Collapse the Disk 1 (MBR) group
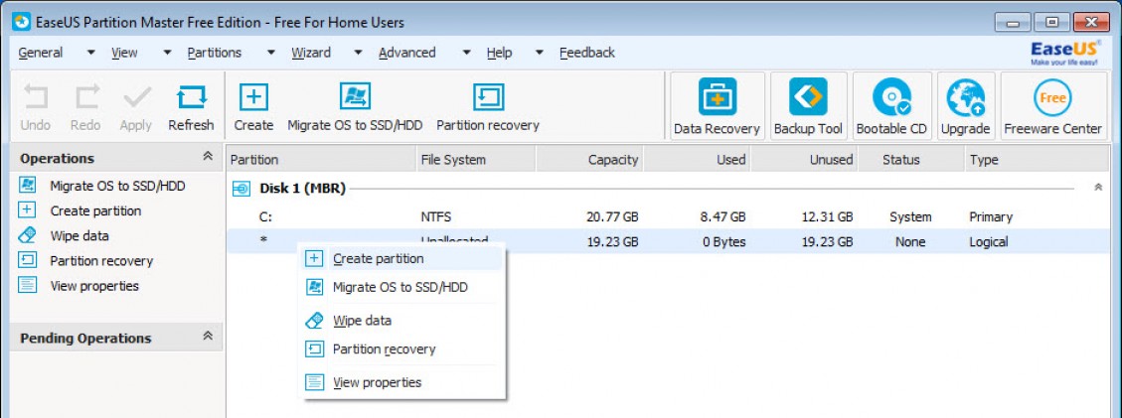The width and height of the screenshot is (1122, 418). coord(1098,188)
